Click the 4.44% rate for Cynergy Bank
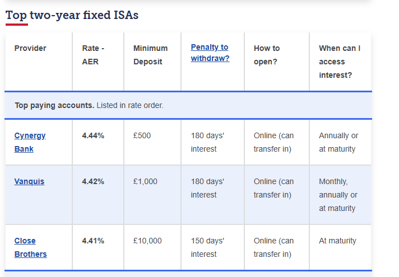 tap(93, 136)
